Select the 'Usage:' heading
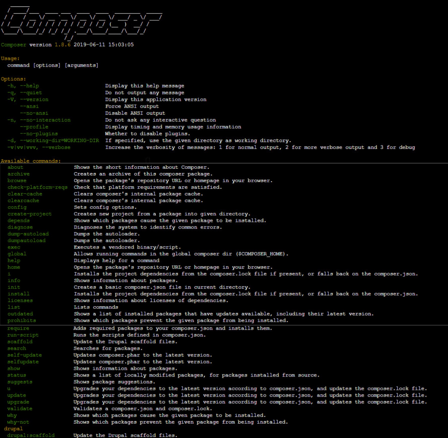 [x=10, y=59]
